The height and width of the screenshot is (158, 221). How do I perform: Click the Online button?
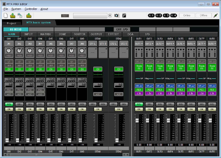coord(187,15)
